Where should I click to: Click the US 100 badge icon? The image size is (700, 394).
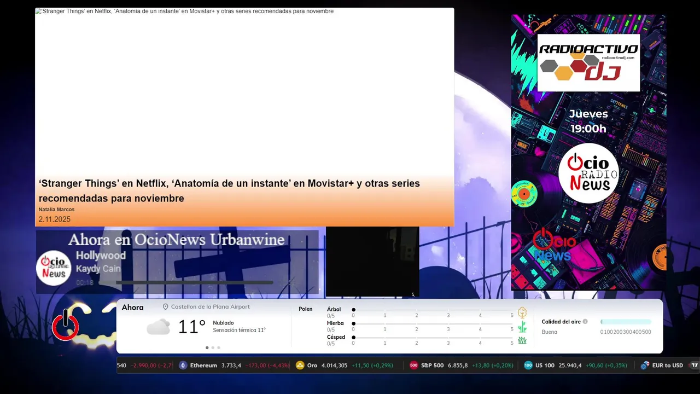tap(528, 366)
